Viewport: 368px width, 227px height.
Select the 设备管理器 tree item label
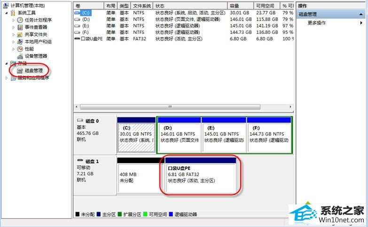click(36, 56)
